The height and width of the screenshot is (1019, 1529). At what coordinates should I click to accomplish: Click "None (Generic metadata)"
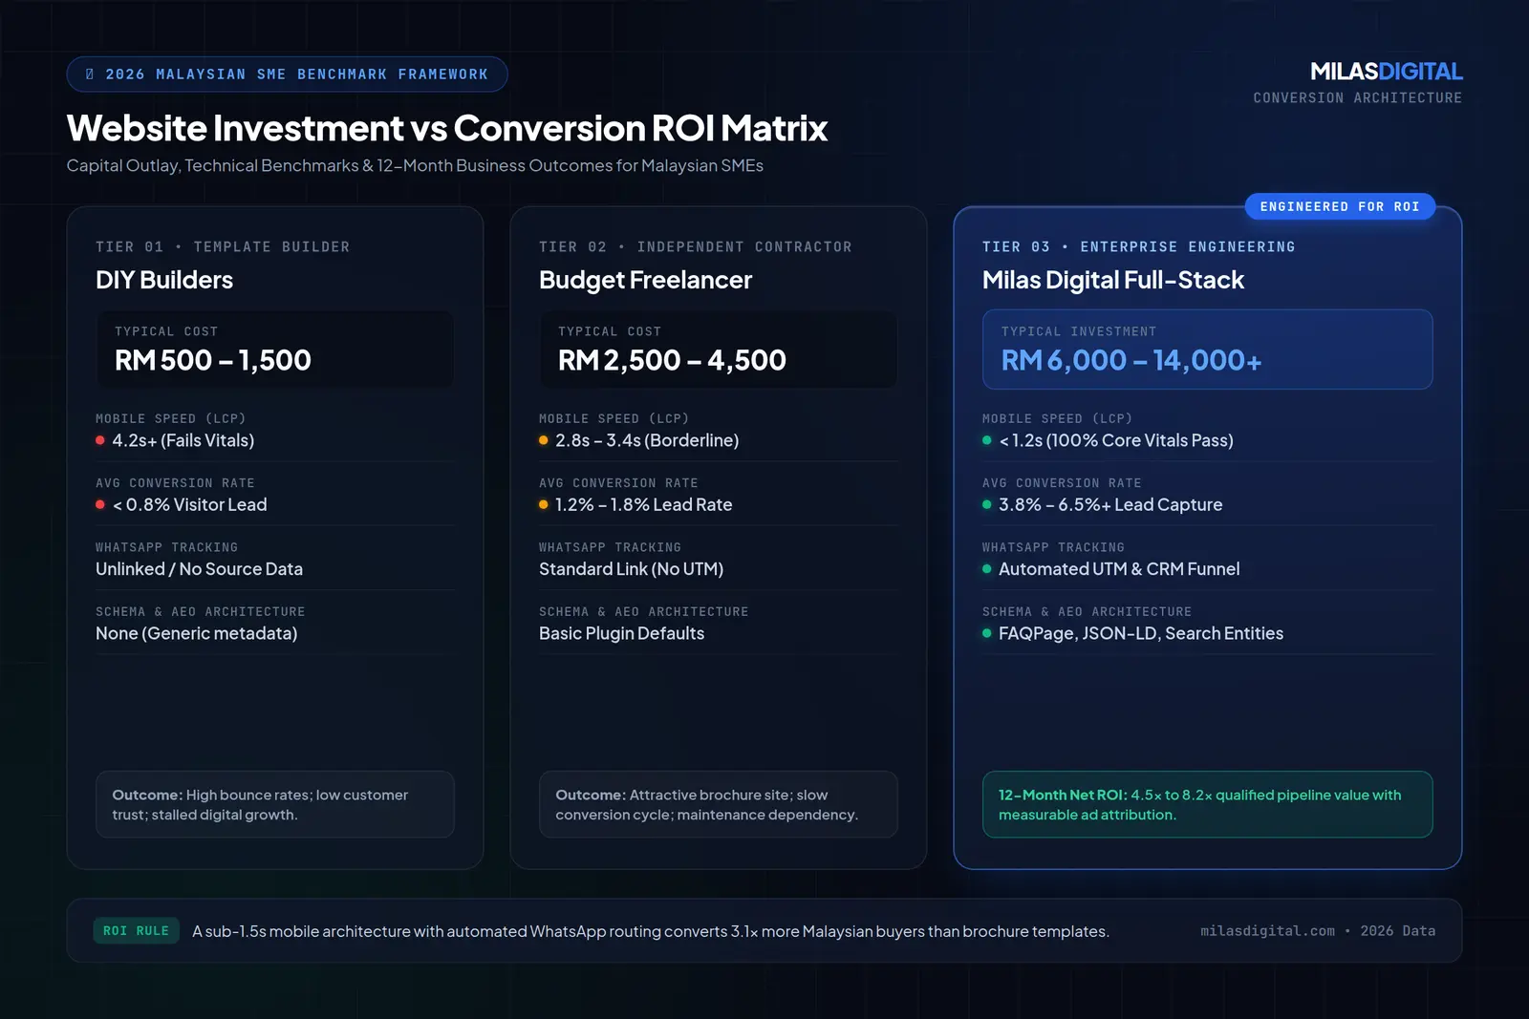pos(196,633)
